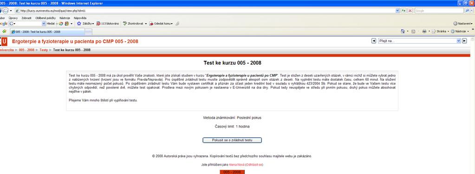
Task: Click the IE forward navigation button
Action: tap(5, 11)
